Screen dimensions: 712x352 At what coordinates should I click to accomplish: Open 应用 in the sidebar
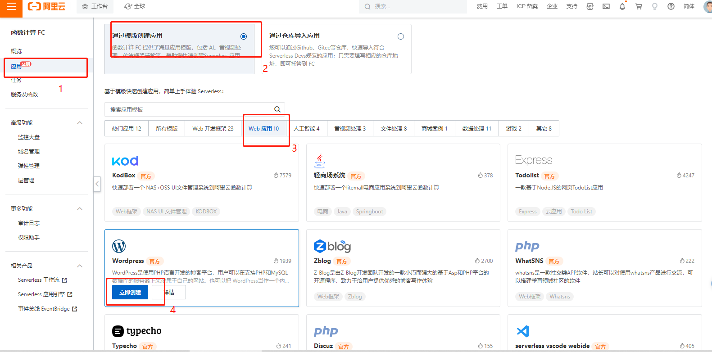point(16,67)
